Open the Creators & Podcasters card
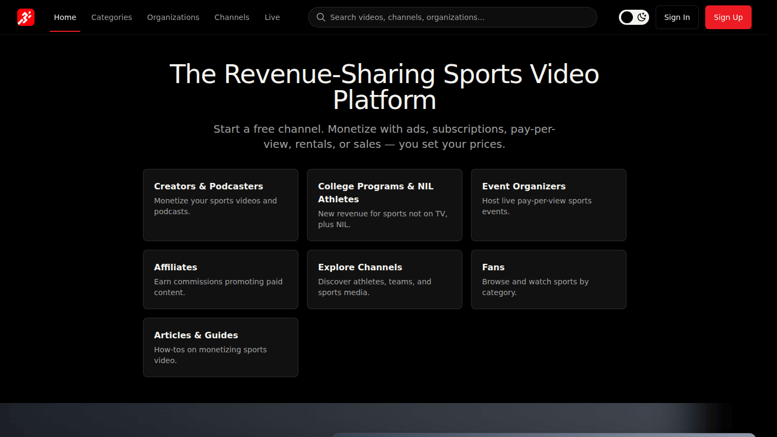This screenshot has height=437, width=777. coord(221,205)
